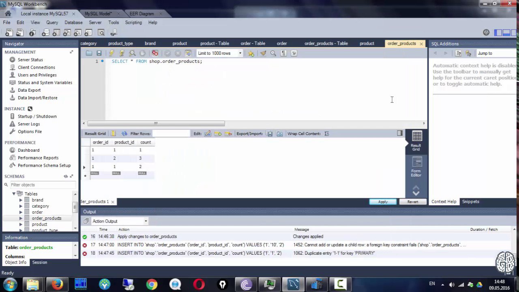Open a script file in the query editor
The width and height of the screenshot is (519, 292).
(89, 53)
